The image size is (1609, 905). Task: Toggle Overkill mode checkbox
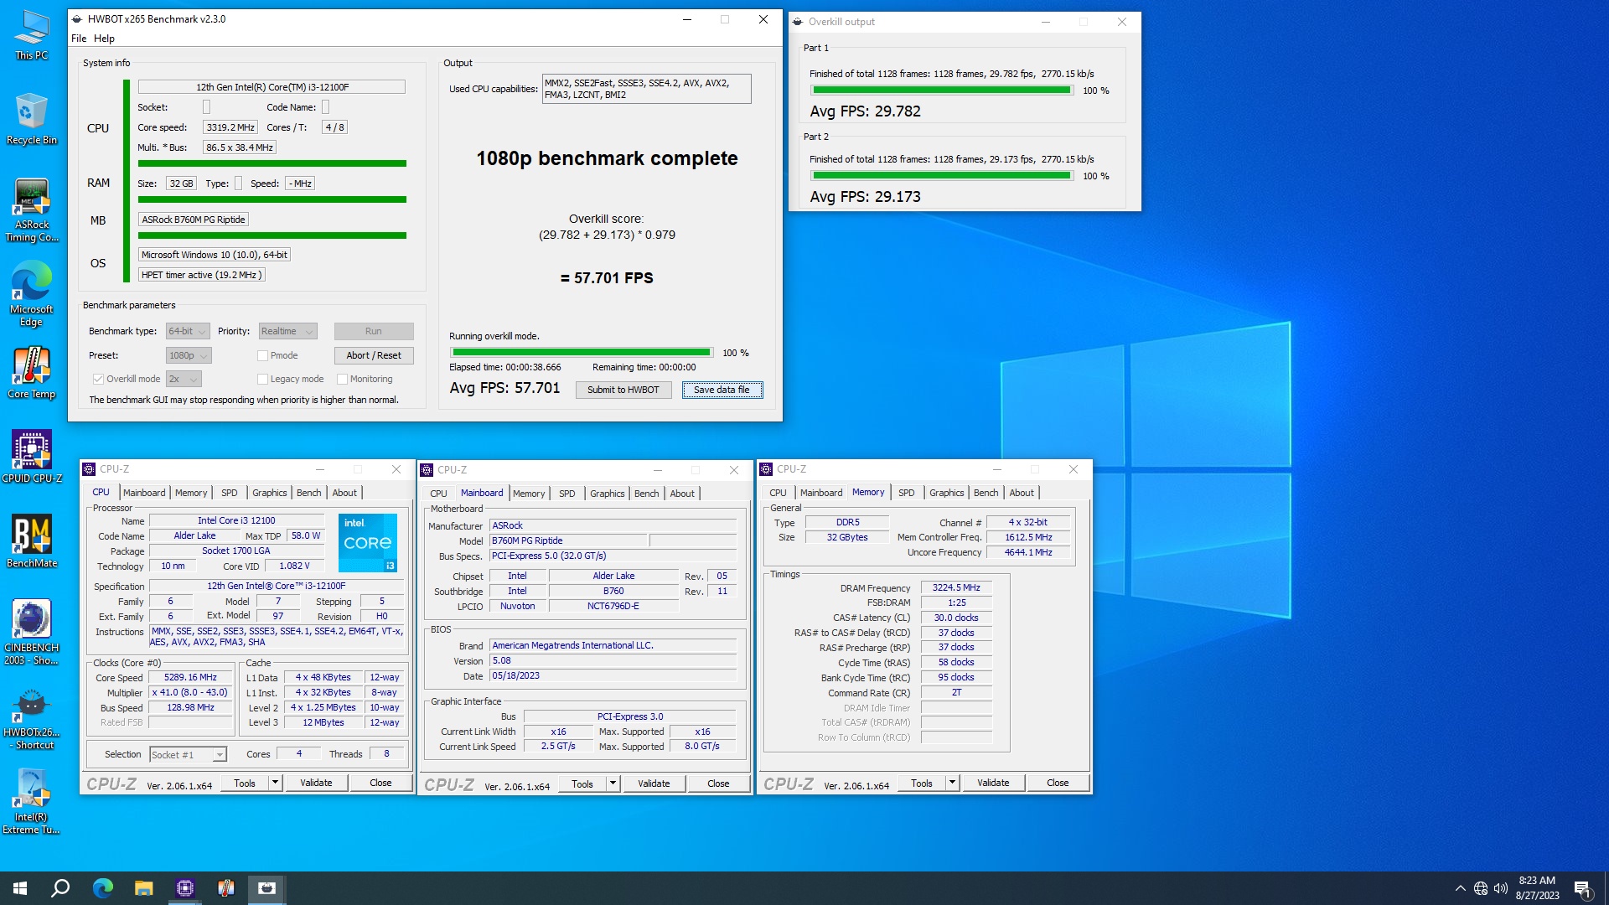click(98, 379)
